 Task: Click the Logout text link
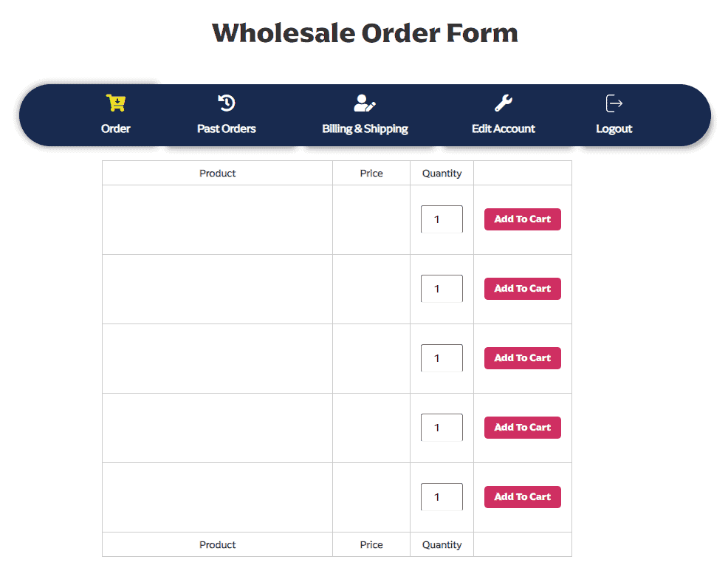coord(614,129)
